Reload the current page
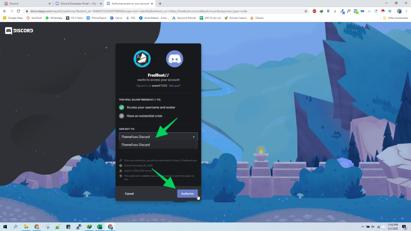Viewport: 411px width, 231px height. (18, 11)
